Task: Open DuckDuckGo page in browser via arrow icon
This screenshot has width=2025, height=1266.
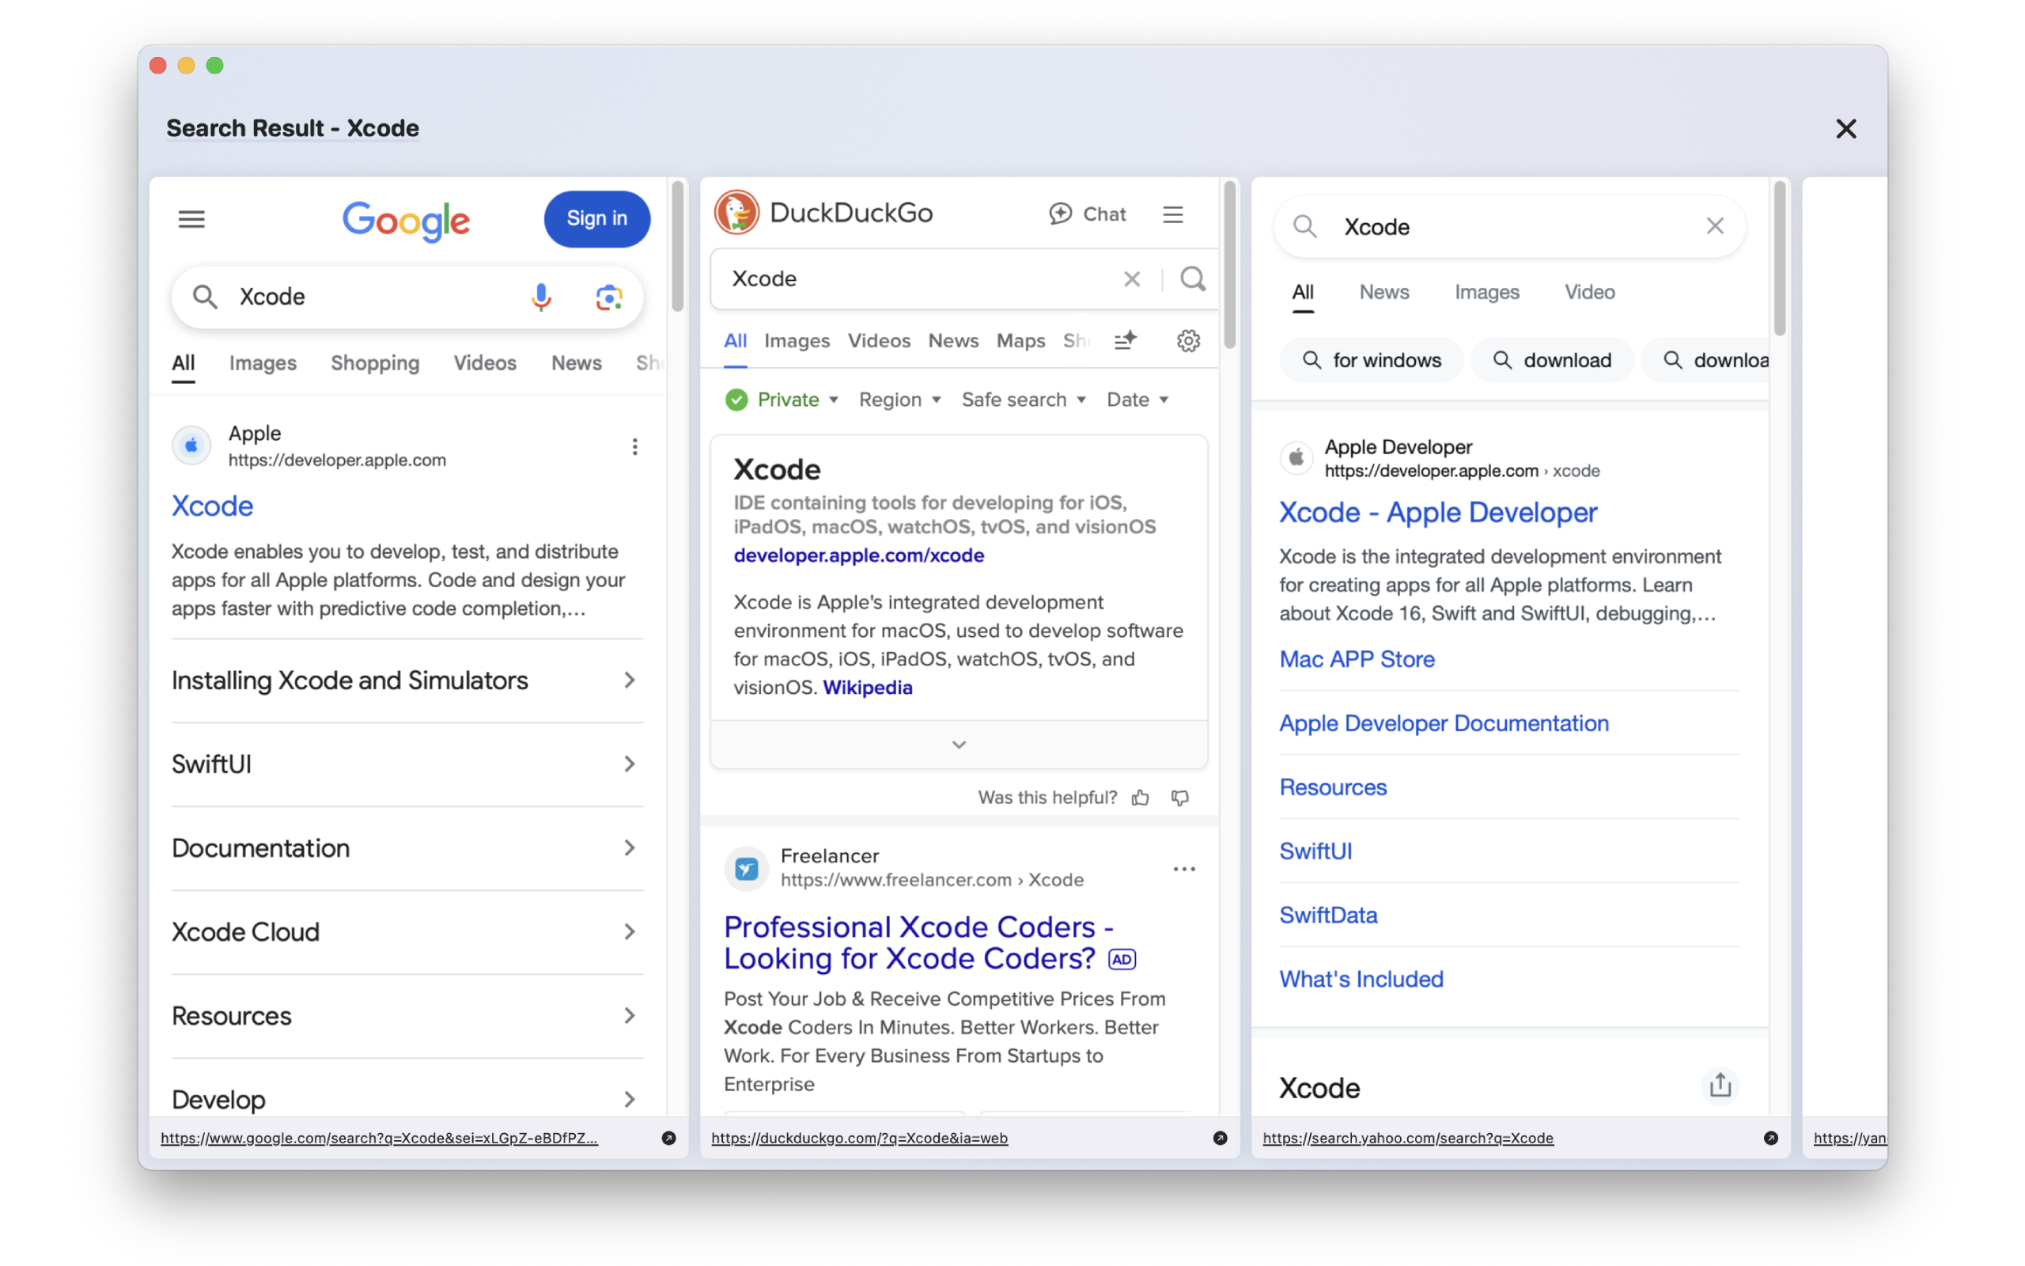Action: point(1220,1138)
